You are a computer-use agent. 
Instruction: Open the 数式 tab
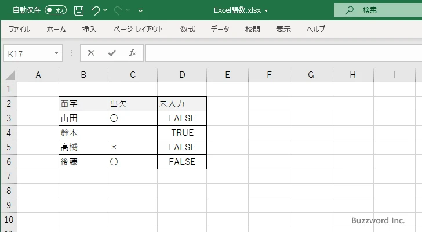point(188,29)
